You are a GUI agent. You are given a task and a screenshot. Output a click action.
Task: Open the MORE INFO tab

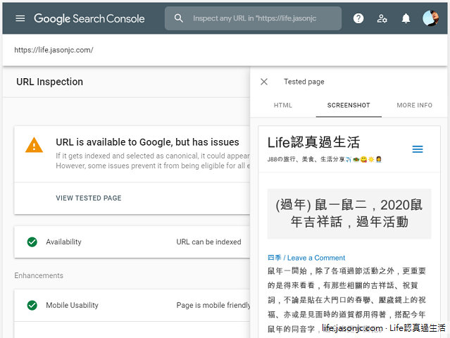pyautogui.click(x=414, y=106)
